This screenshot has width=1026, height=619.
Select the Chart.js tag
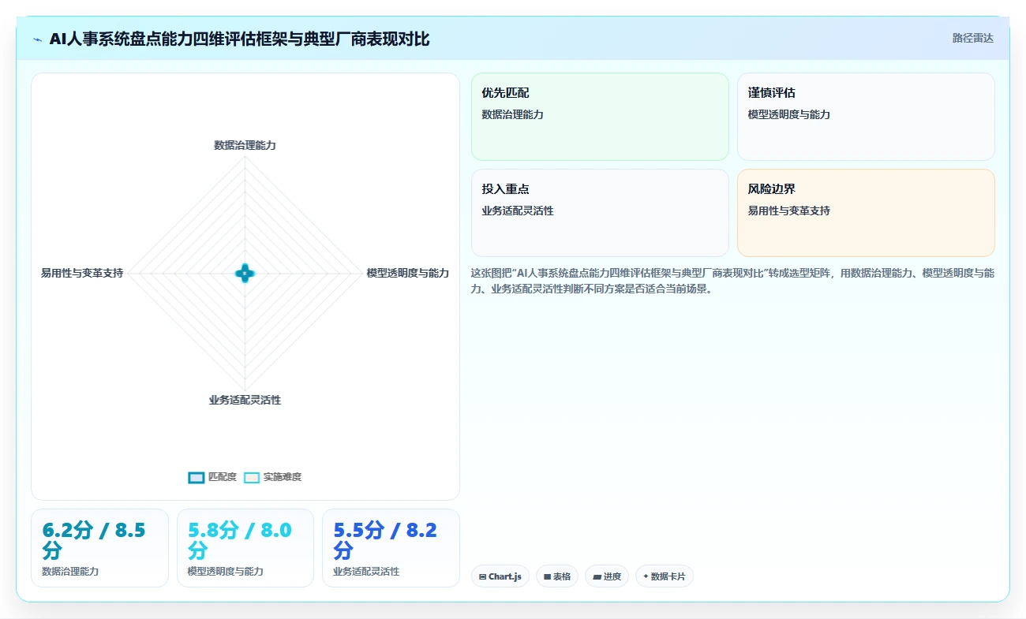[500, 576]
